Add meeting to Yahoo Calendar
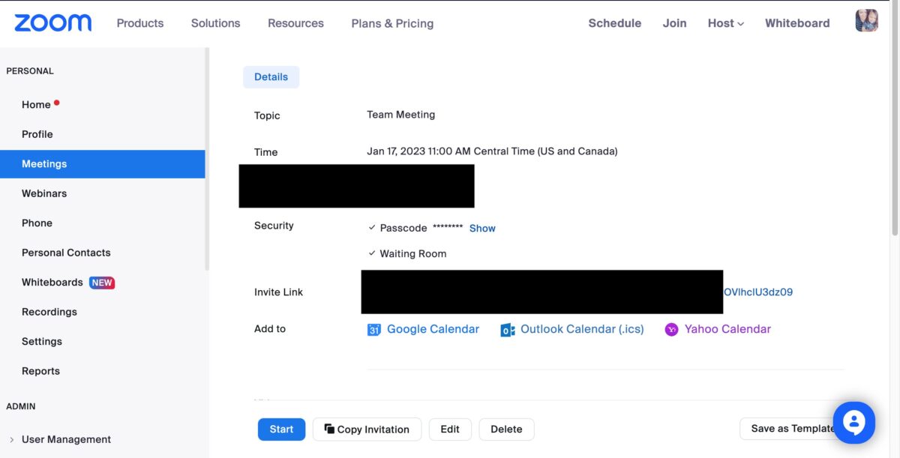Screen dimensions: 900x458 [727, 329]
